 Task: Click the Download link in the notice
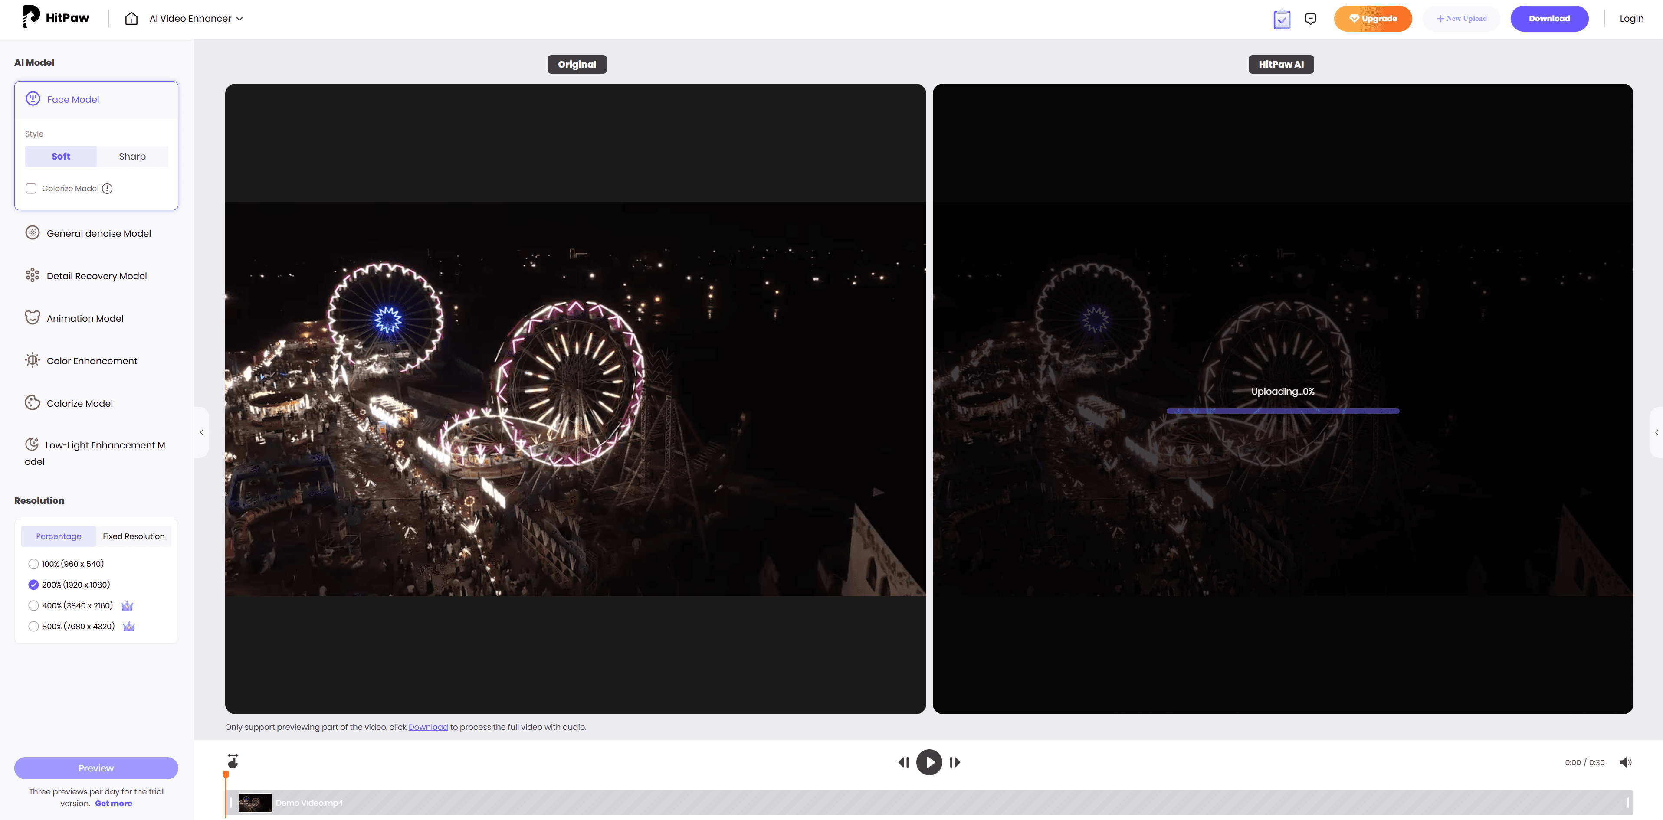[x=428, y=727]
